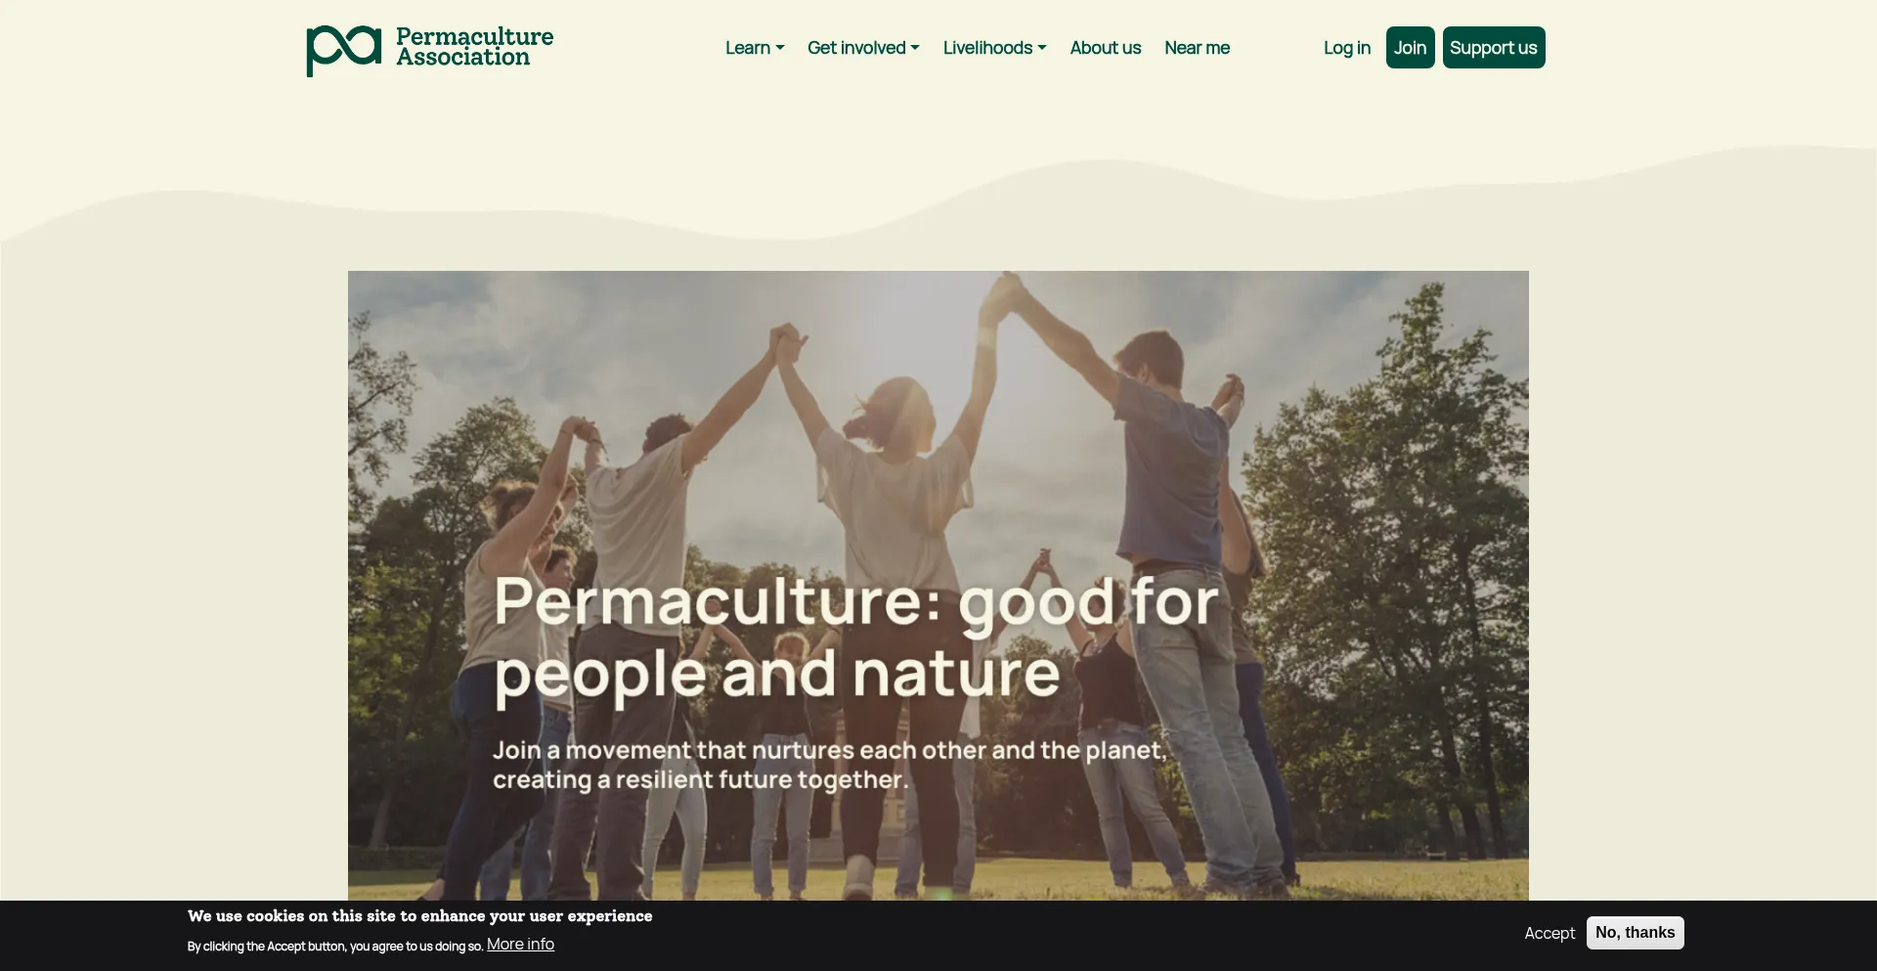
Task: Click the green Join button
Action: 1410,48
